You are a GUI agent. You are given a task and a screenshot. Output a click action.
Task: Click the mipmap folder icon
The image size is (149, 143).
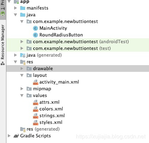(x=29, y=89)
